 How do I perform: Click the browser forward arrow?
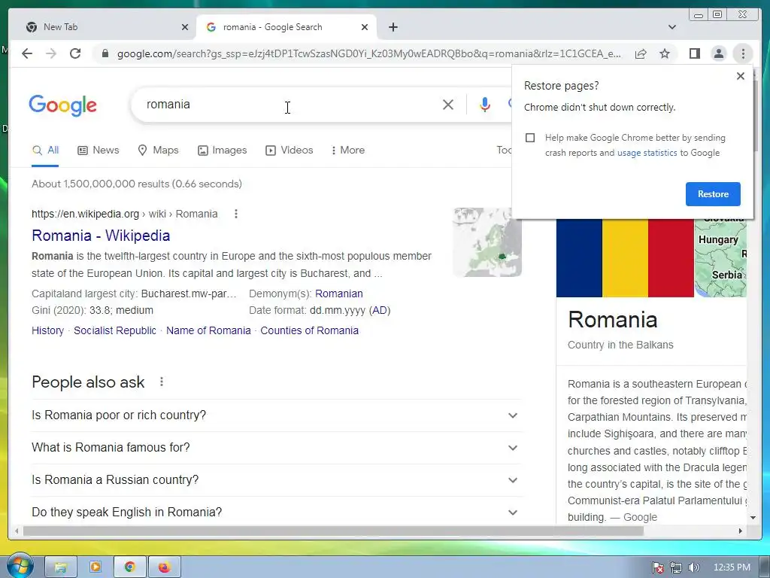click(51, 53)
